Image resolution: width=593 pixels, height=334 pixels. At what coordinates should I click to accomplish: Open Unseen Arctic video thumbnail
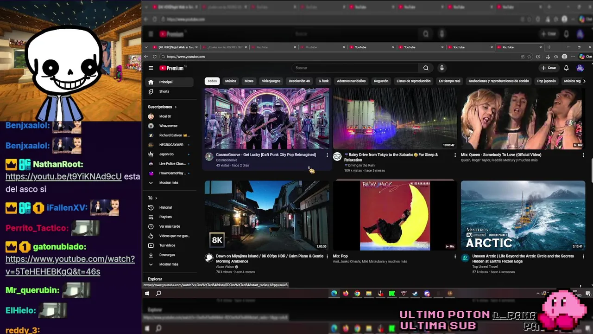pos(523,215)
